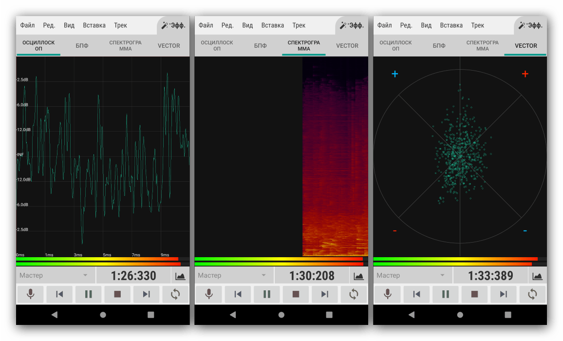Toggle the loop icon on the spectrogram screen
This screenshot has width=563, height=341.
tap(354, 294)
